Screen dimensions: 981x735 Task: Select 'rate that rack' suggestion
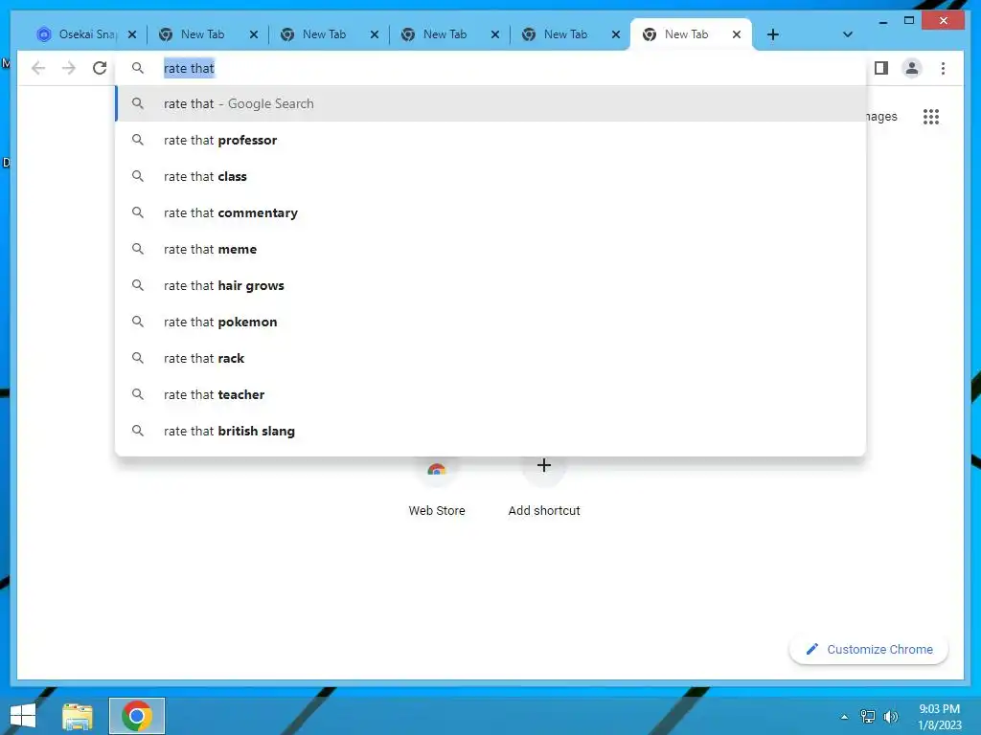[491, 358]
